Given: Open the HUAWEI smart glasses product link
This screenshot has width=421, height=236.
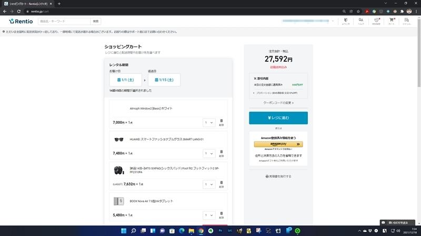Looking at the screenshot, I should [x=166, y=139].
